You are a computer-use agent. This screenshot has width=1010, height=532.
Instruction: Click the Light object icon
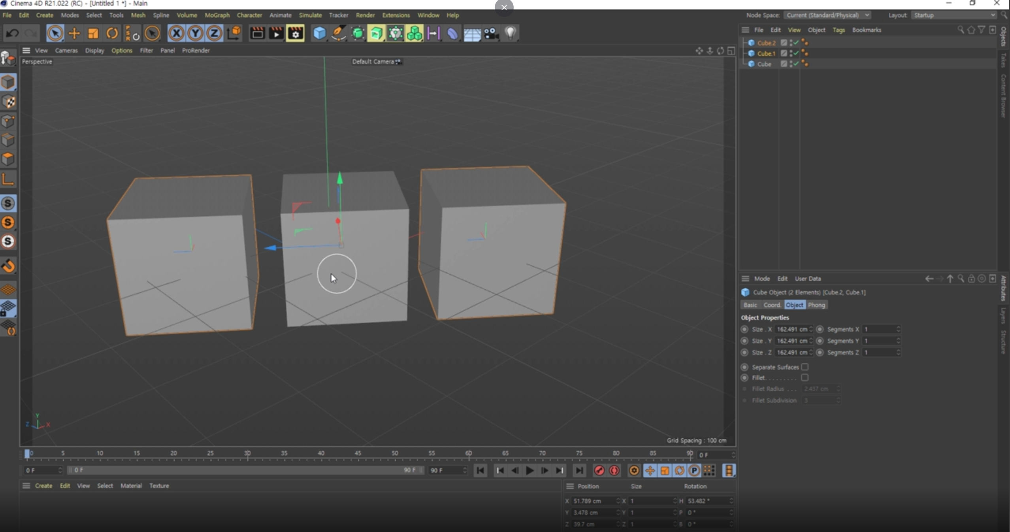(x=511, y=33)
